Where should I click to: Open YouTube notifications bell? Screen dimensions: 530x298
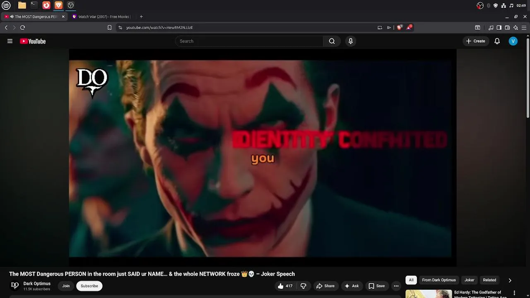497,41
